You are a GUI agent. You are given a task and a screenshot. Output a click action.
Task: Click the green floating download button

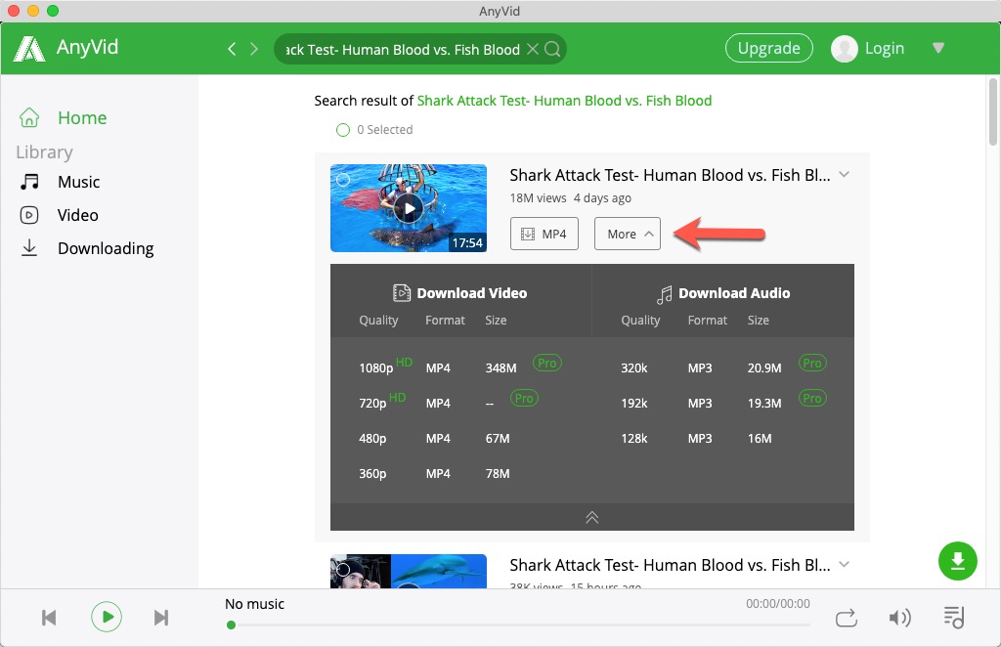[x=958, y=561]
